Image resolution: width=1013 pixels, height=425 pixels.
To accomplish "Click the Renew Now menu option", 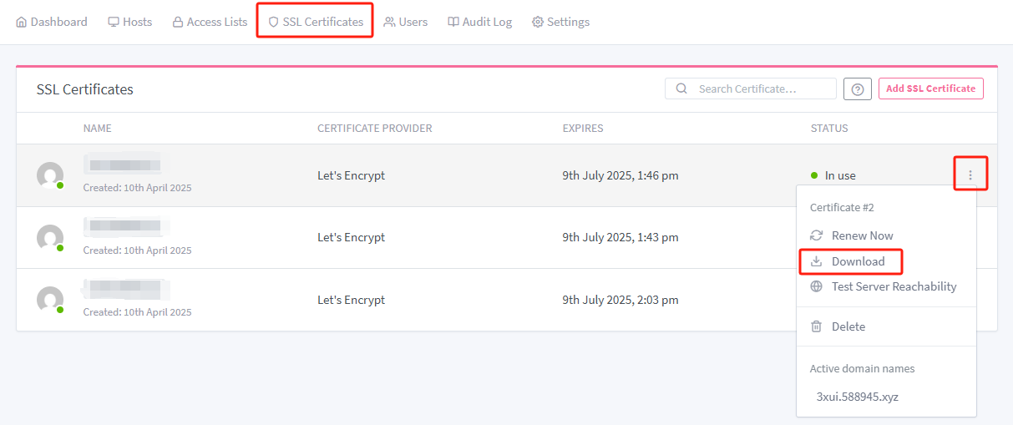I will [x=862, y=235].
